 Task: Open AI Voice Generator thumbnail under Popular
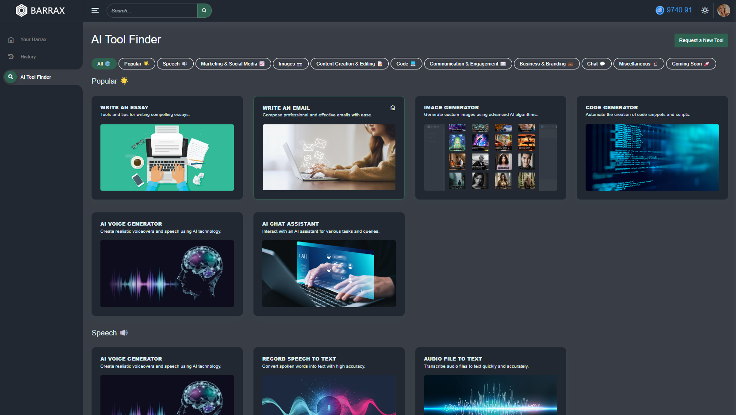pyautogui.click(x=167, y=273)
